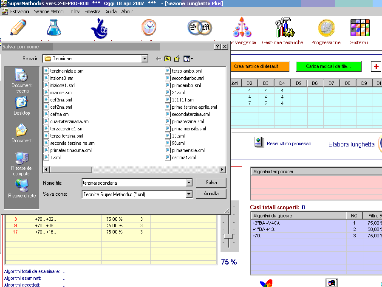Create a new folder in save dialog
The image size is (382, 287).
[x=177, y=59]
